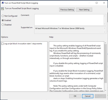
Task: Click the Help pane scrollbar thumb
Action: [x=106, y=64]
